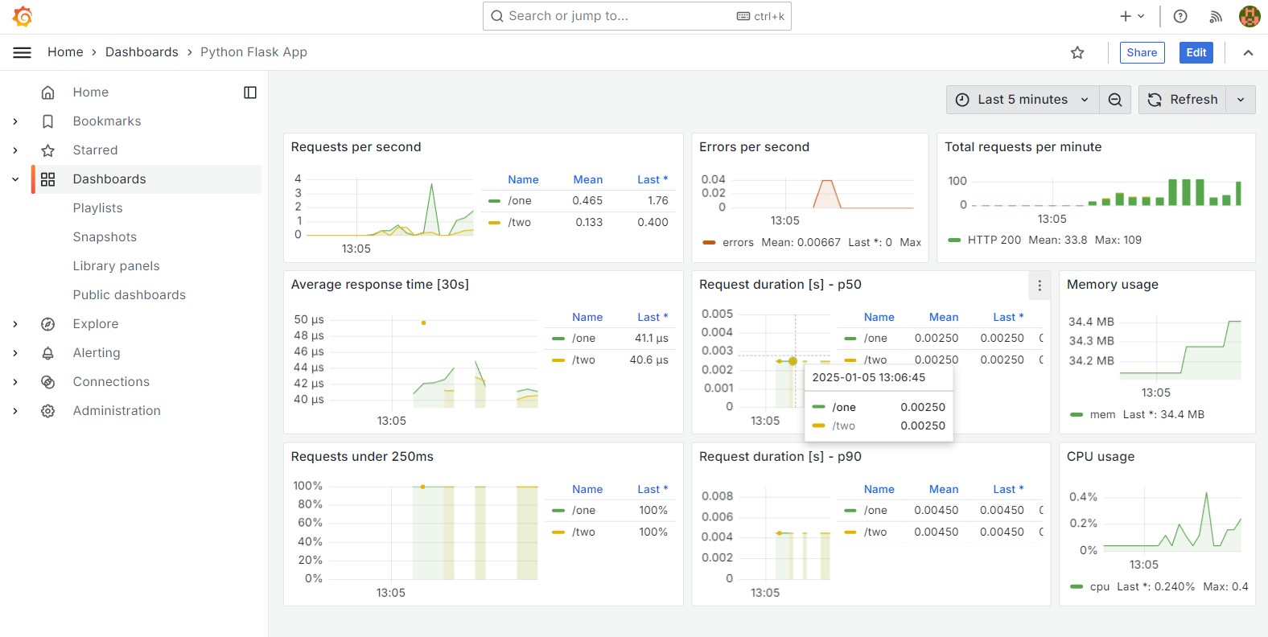This screenshot has height=637, width=1268.
Task: Zoom out the time range
Action: 1115,100
